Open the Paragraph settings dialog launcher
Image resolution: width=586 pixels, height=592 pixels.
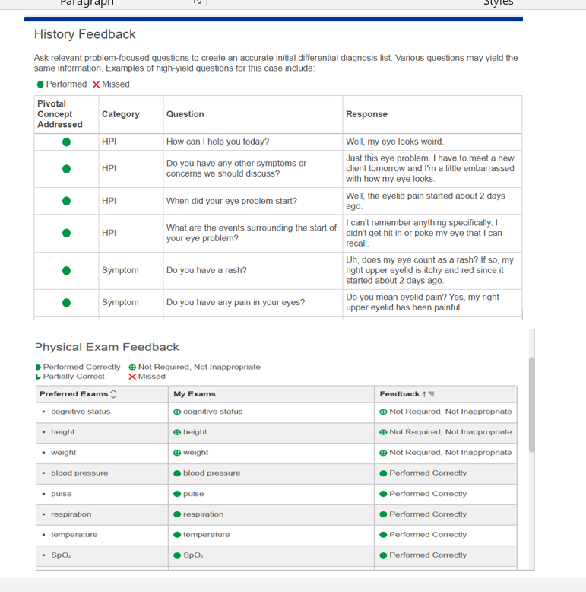point(197,3)
